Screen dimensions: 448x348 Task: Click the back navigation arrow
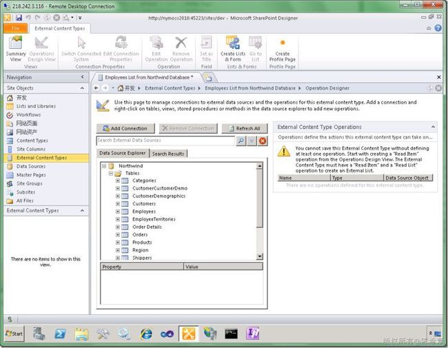tap(96, 88)
